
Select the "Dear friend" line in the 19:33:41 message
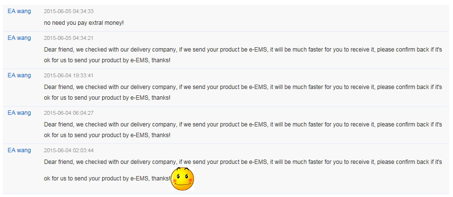(x=243, y=87)
